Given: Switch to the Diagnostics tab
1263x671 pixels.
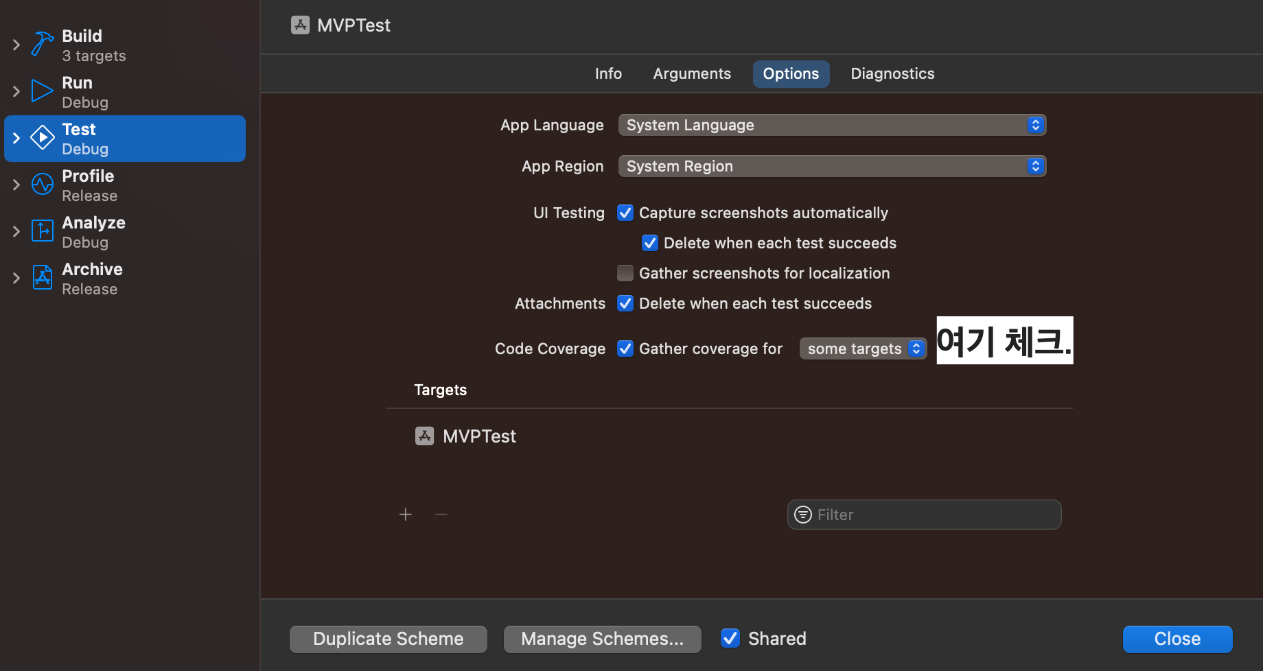Looking at the screenshot, I should coord(892,73).
